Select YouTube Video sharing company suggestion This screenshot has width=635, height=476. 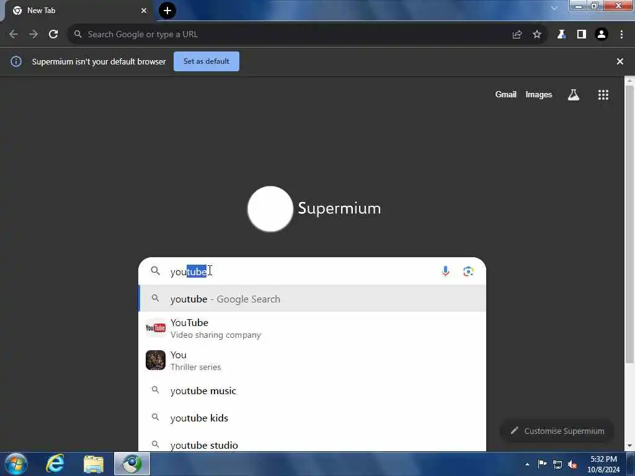click(313, 328)
